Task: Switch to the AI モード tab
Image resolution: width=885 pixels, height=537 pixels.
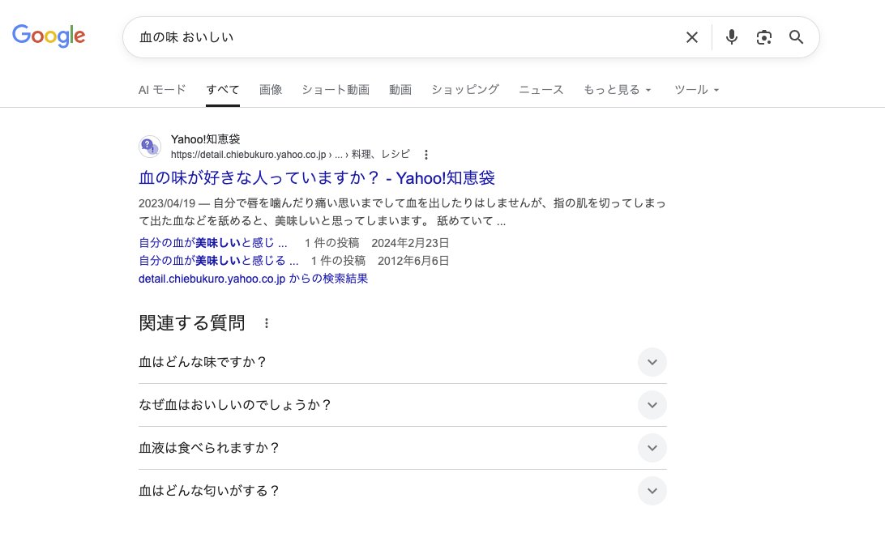Action: tap(162, 90)
